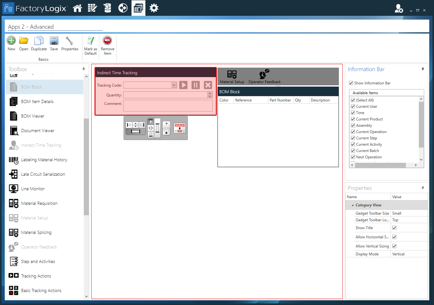Screen dimensions: 434x305
Task: Switch to the Home module in top navigation
Action: 77,8
